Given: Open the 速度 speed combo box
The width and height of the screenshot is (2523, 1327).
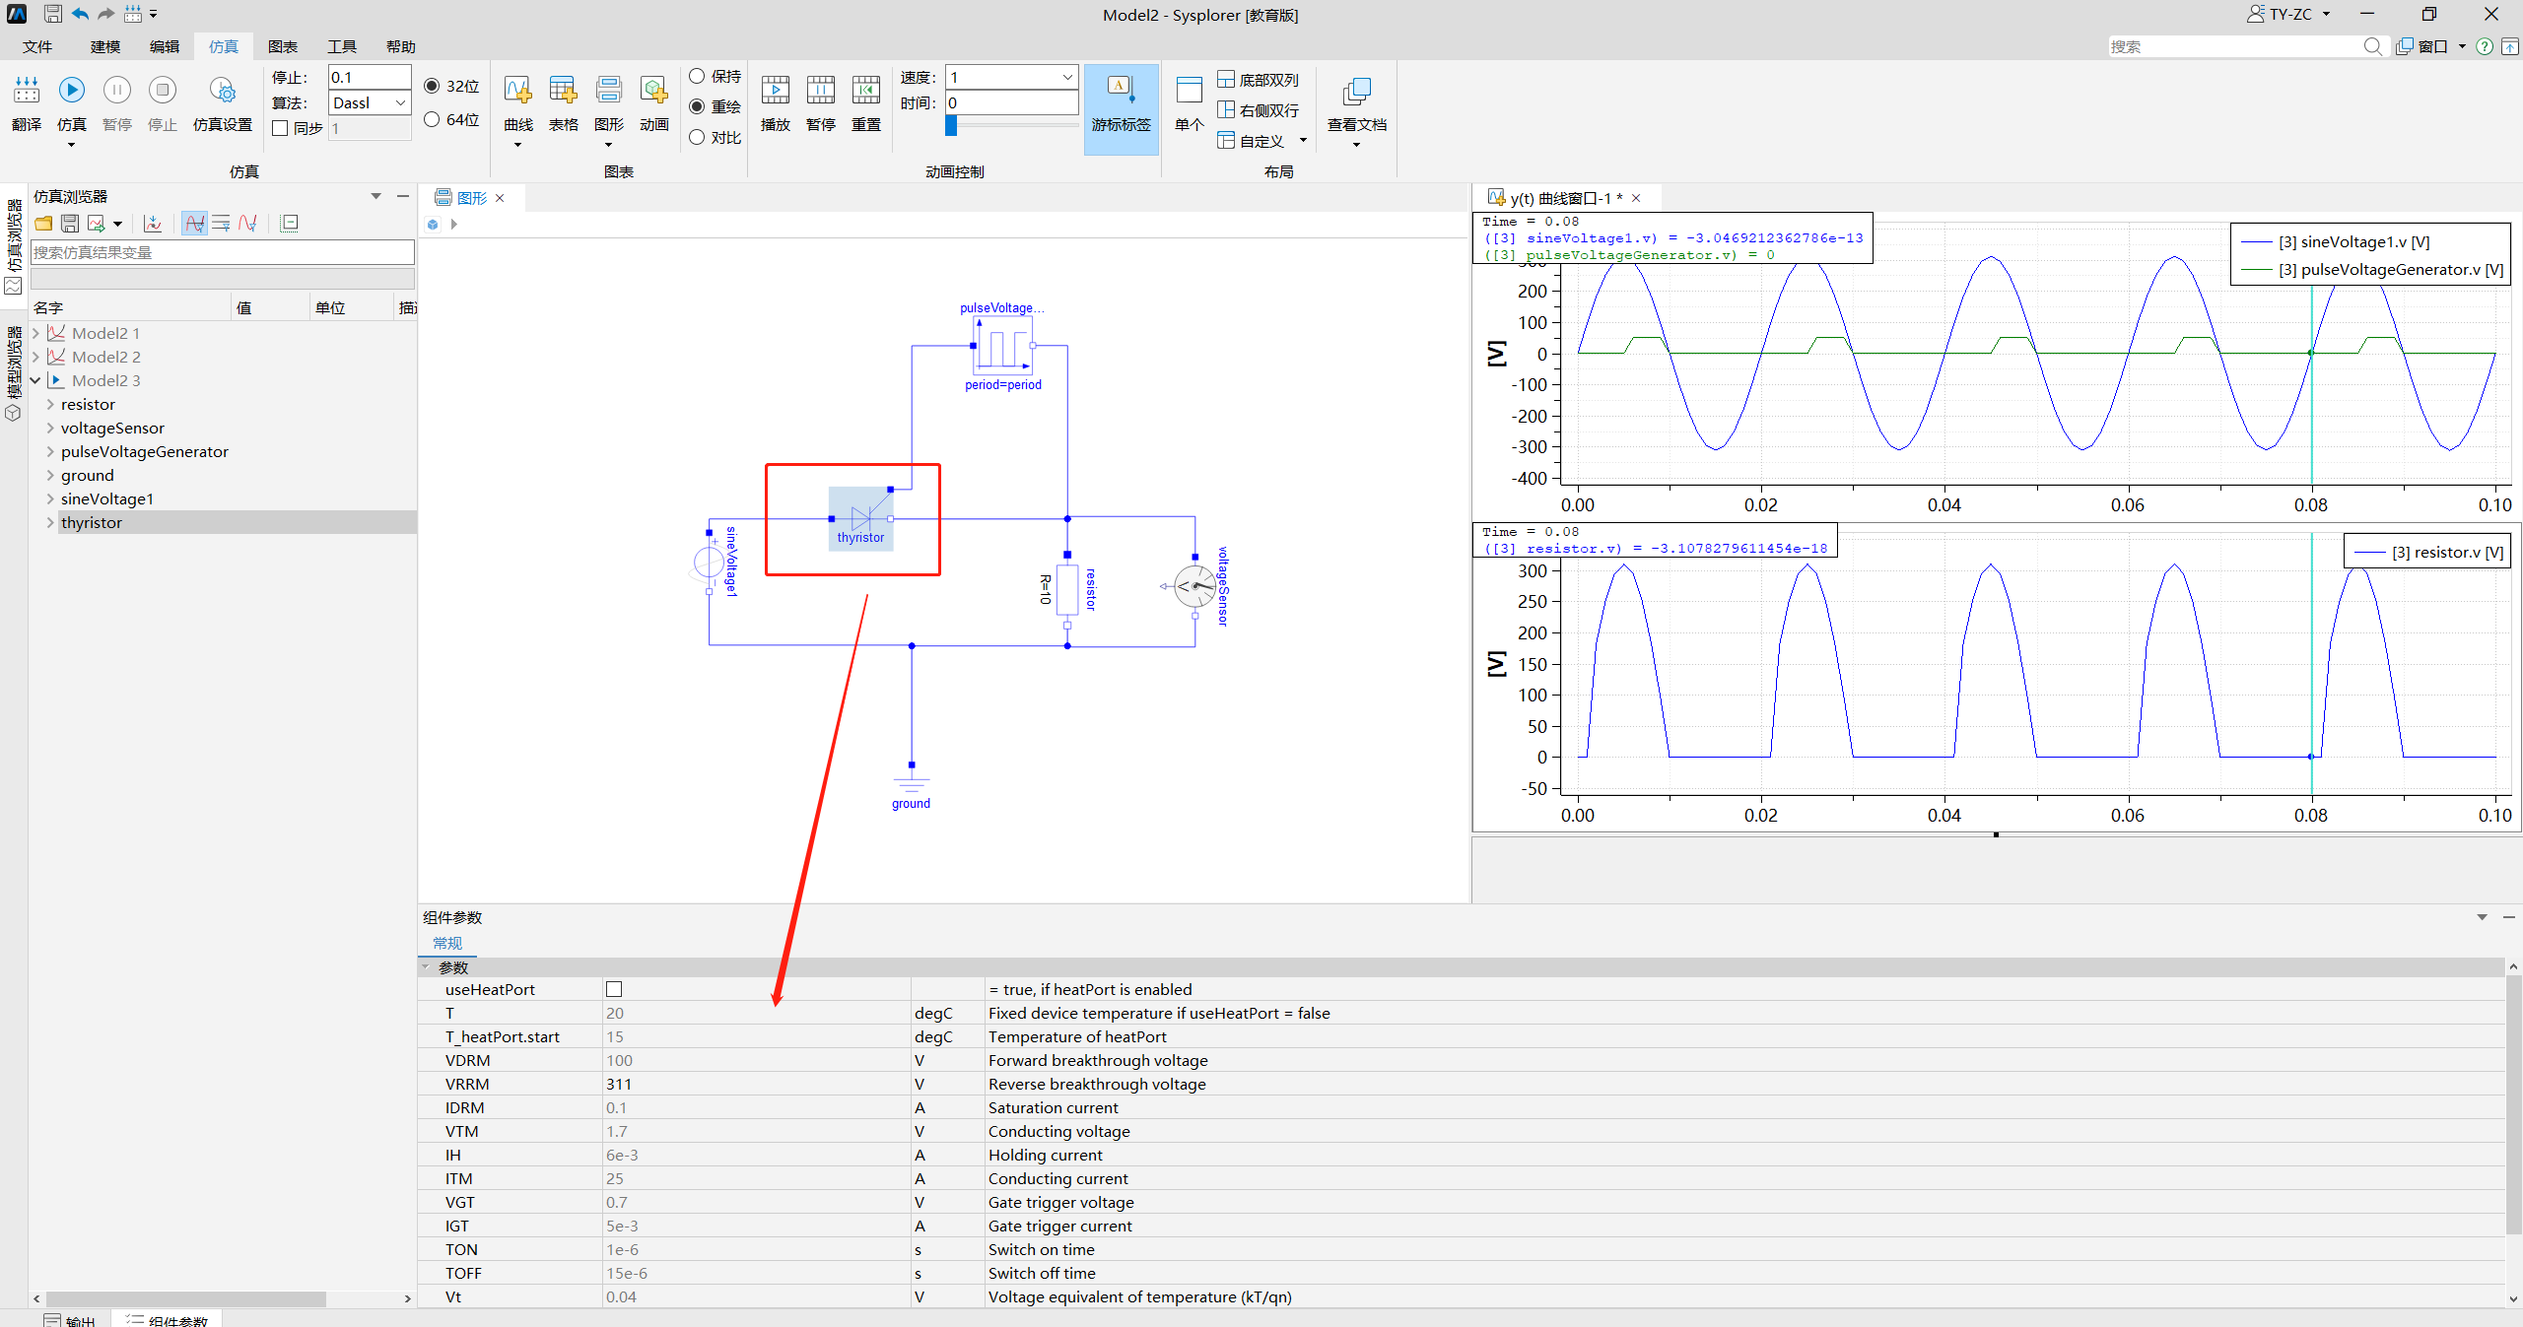Looking at the screenshot, I should 1011,77.
